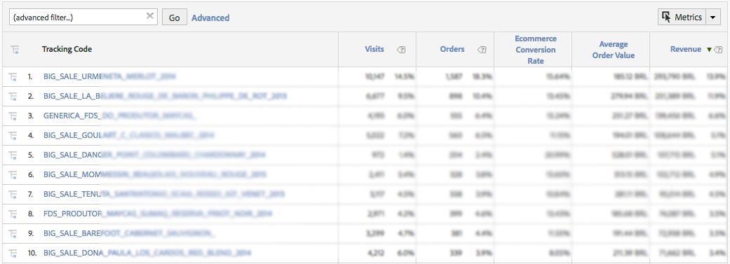
Task: Sort by the Visits column header
Action: pyautogui.click(x=374, y=49)
